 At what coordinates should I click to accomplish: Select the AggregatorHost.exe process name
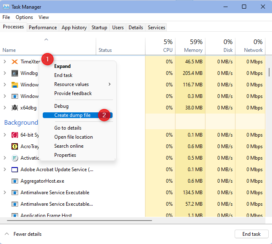coord(42,181)
